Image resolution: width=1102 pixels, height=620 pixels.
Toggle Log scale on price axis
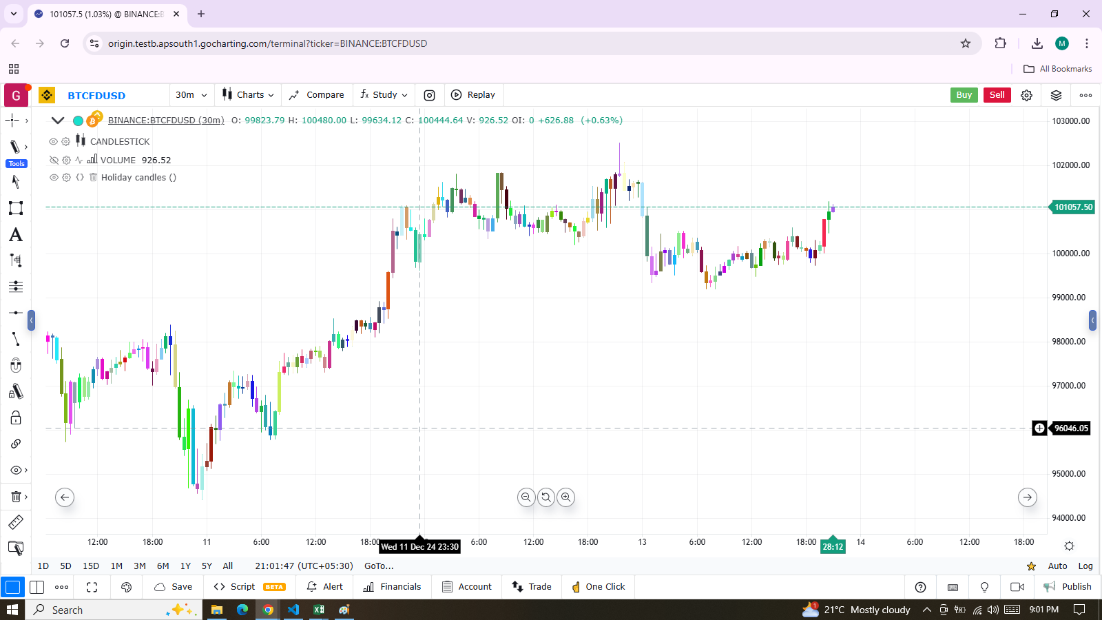pos(1085,566)
